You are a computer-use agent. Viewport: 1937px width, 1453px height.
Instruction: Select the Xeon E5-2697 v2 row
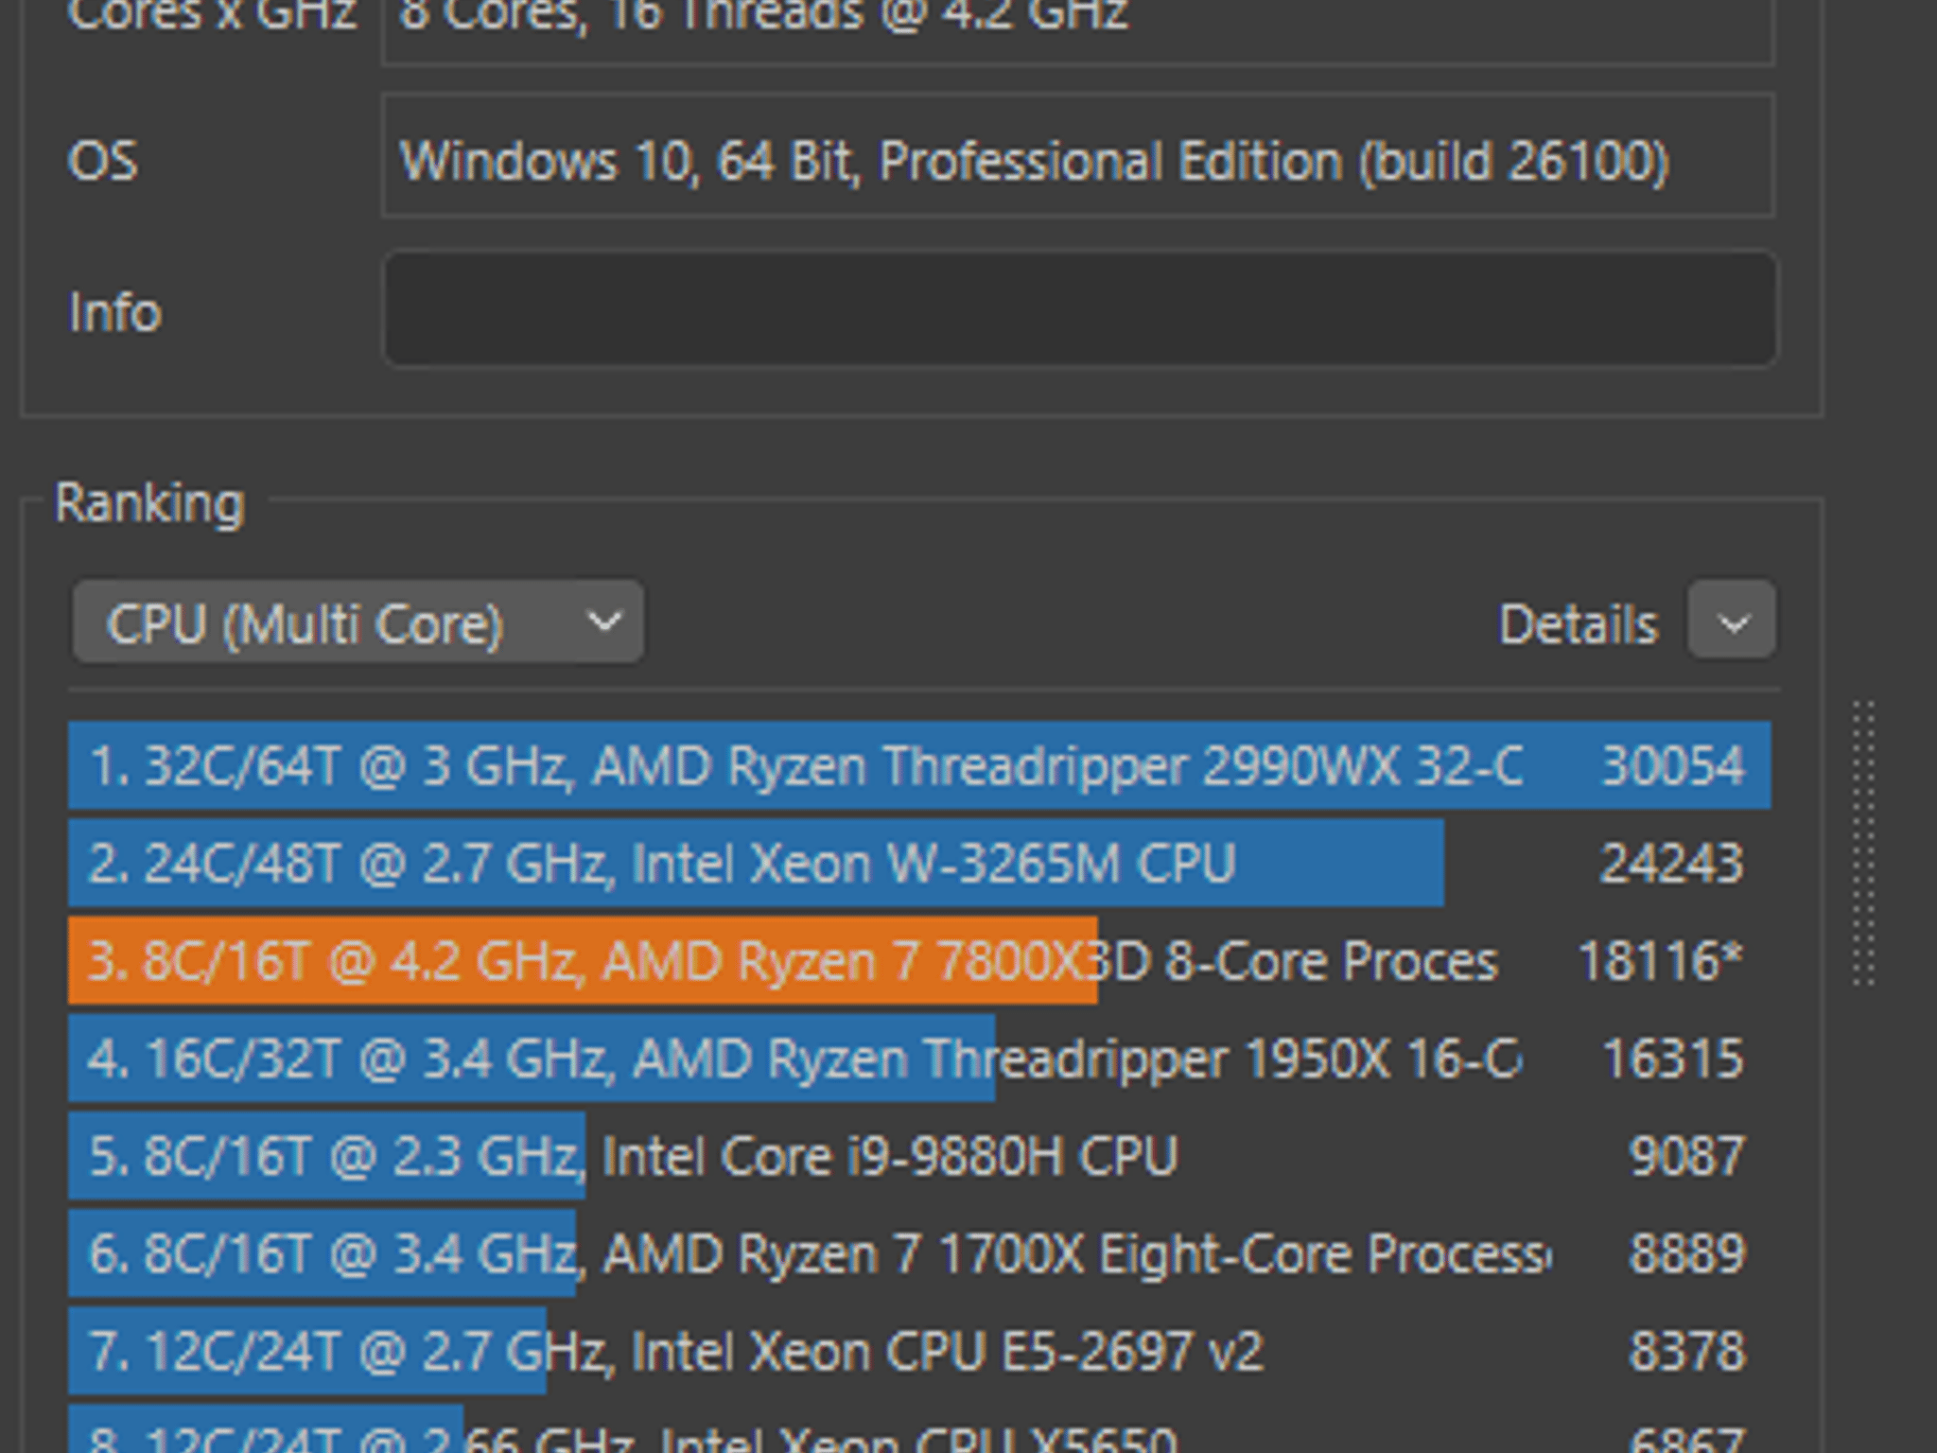click(919, 1351)
